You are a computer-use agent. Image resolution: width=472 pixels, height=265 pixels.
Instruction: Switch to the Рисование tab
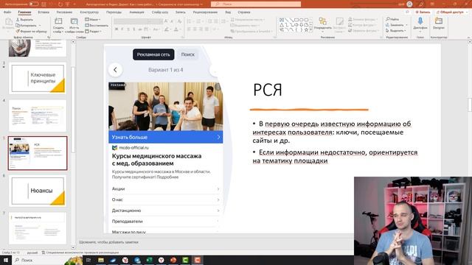64,13
